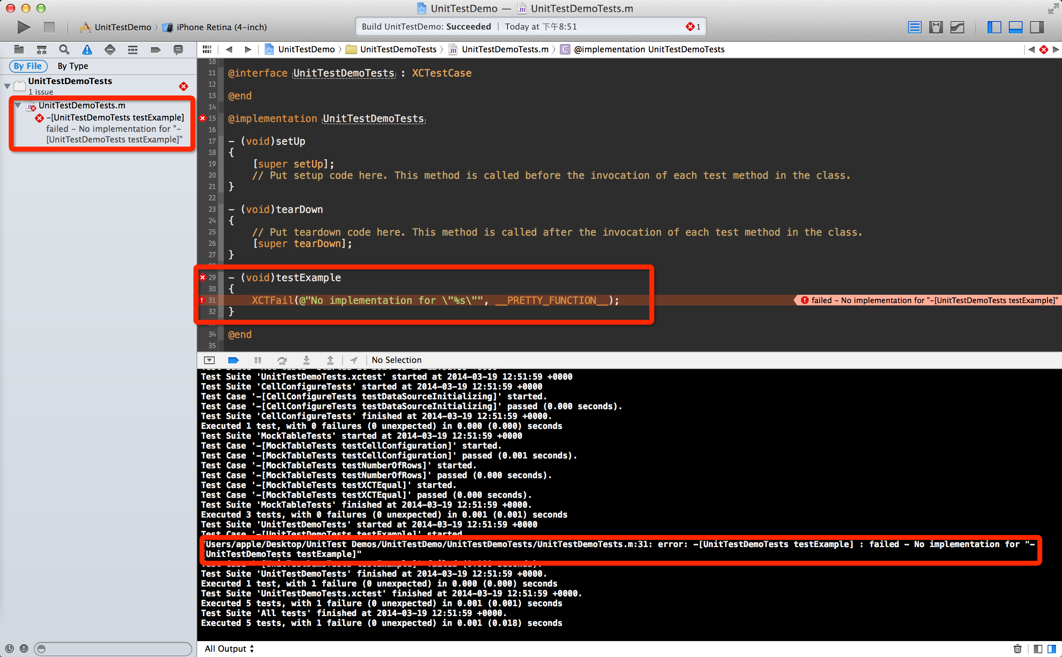This screenshot has height=657, width=1062.
Task: Click UnitTestDemo in the jump bar
Action: (300, 50)
